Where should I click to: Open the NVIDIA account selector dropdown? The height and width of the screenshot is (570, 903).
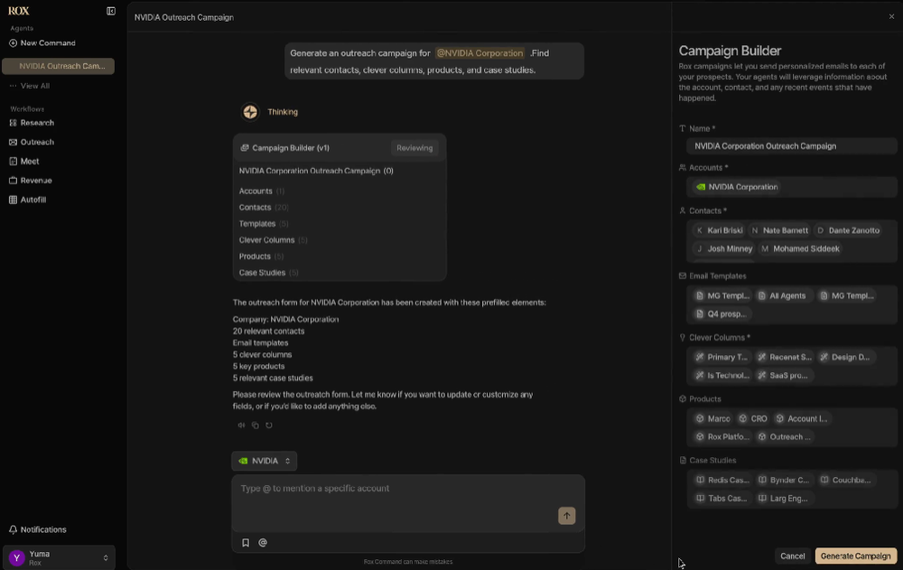pyautogui.click(x=264, y=461)
